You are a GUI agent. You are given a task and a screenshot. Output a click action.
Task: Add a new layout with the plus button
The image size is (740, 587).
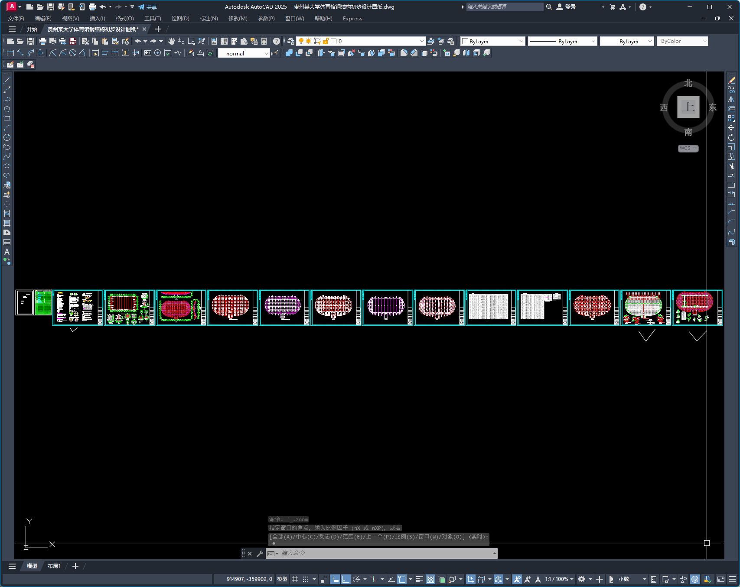pyautogui.click(x=75, y=566)
